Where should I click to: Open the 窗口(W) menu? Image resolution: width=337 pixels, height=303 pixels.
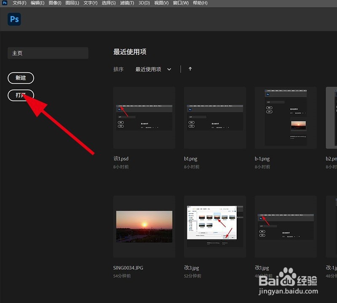click(x=181, y=3)
